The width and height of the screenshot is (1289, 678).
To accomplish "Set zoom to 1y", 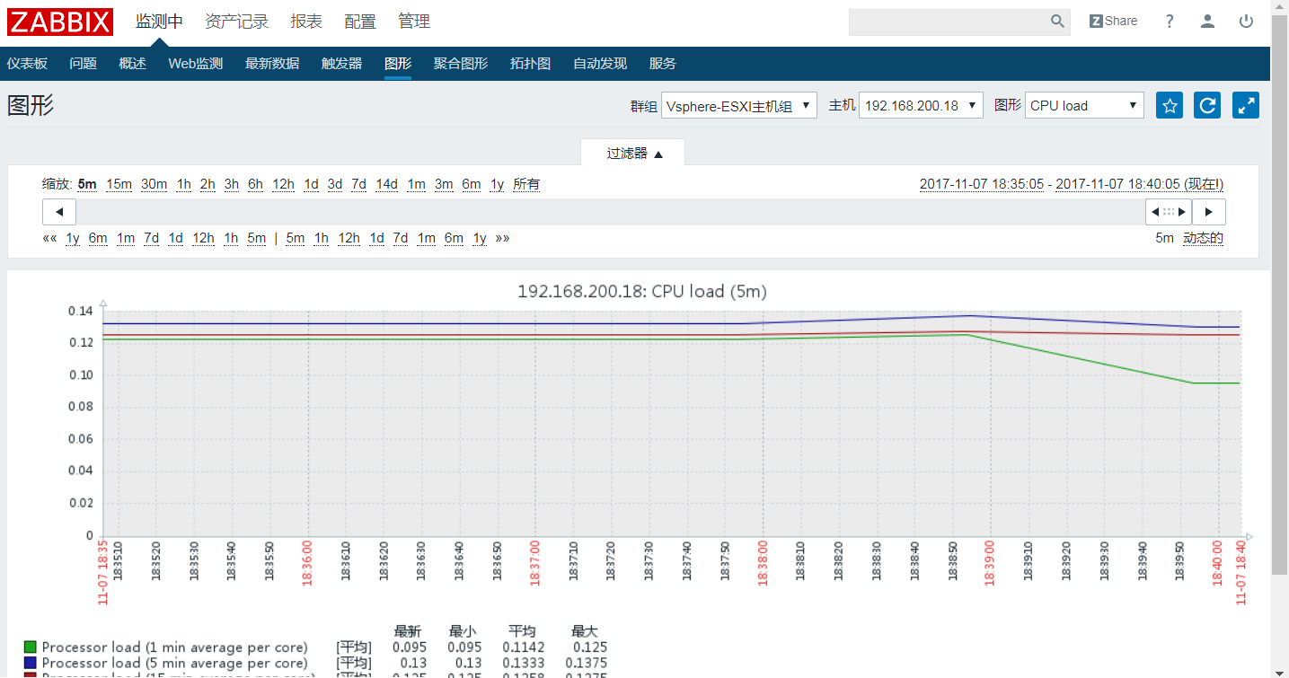I will tap(497, 184).
